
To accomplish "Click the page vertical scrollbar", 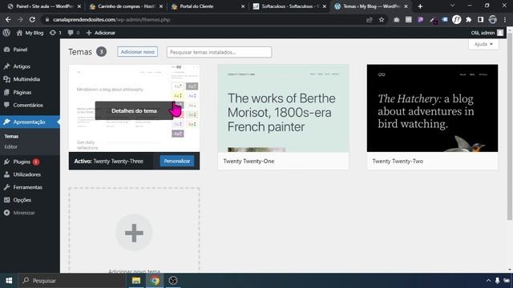I will 510,126.
